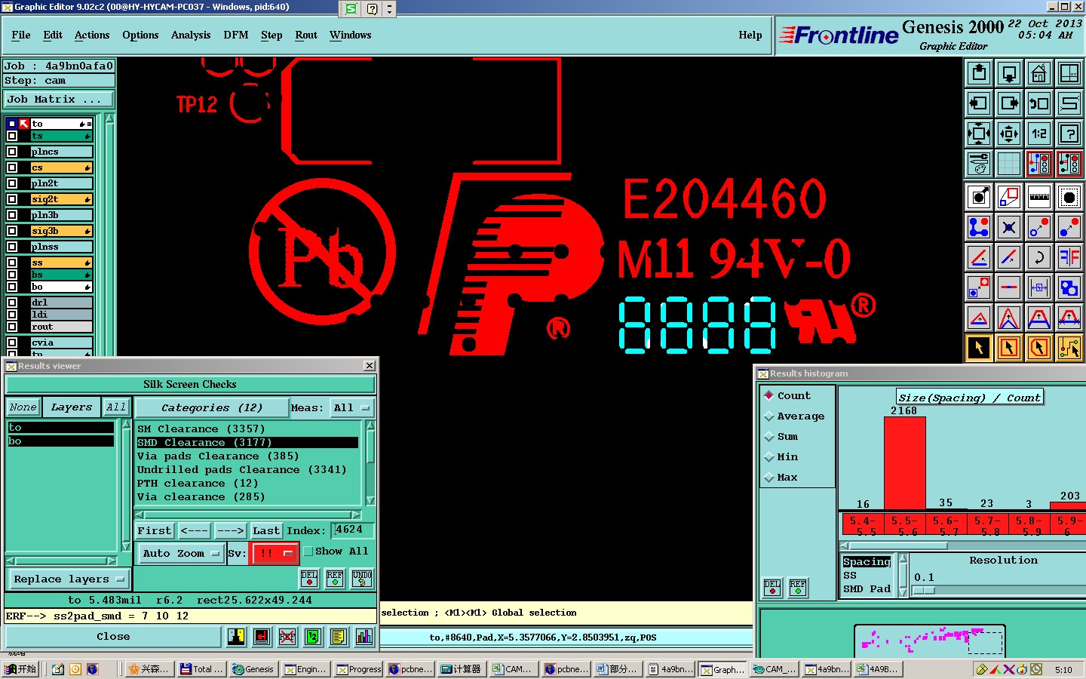Viewport: 1086px width, 679px height.
Task: Click the DEL icon in Results histogram
Action: point(772,588)
